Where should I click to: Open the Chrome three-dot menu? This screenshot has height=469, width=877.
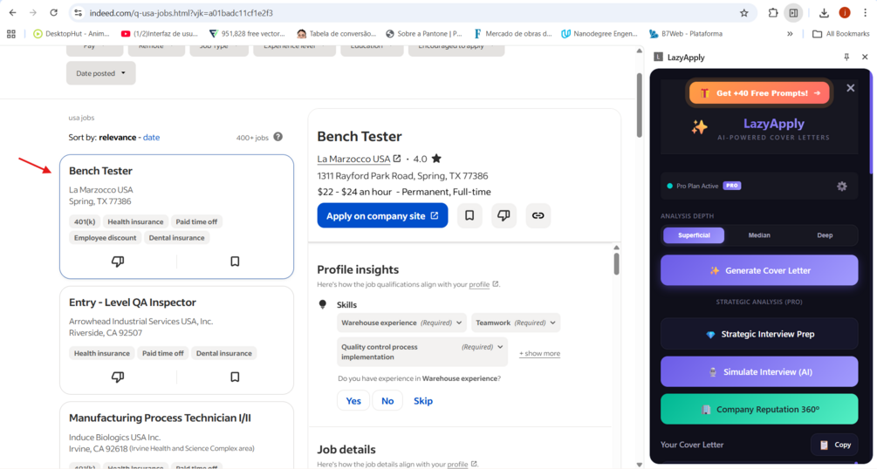(865, 13)
